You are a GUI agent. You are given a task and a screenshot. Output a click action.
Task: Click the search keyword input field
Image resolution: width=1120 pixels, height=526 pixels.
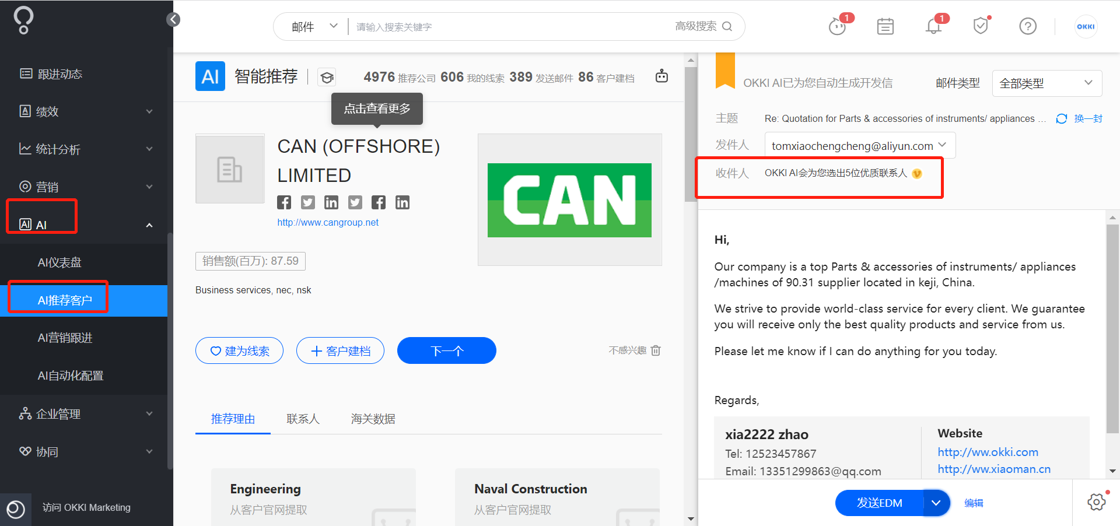508,27
